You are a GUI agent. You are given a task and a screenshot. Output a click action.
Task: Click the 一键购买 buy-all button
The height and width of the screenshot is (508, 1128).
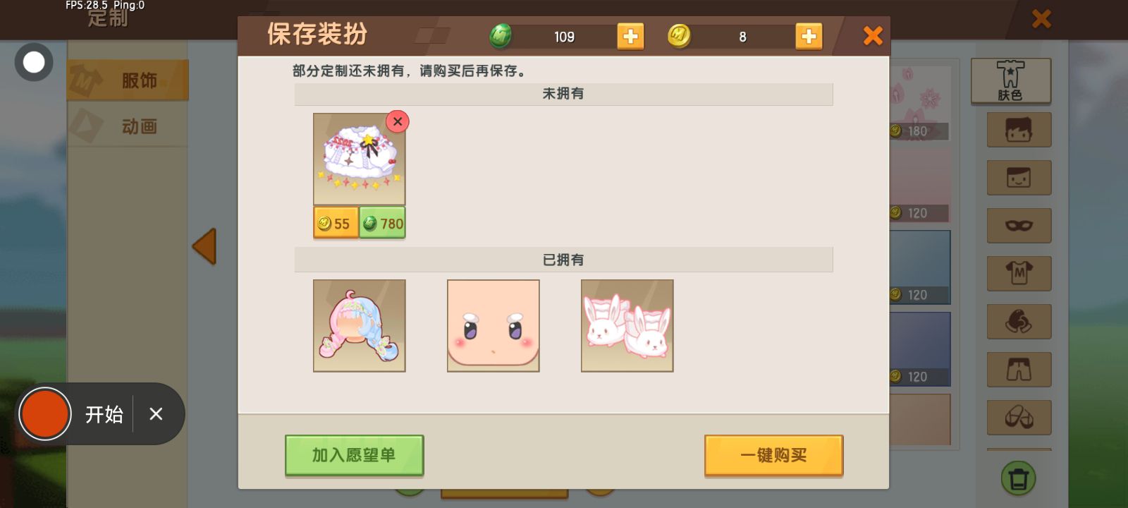[x=773, y=455]
